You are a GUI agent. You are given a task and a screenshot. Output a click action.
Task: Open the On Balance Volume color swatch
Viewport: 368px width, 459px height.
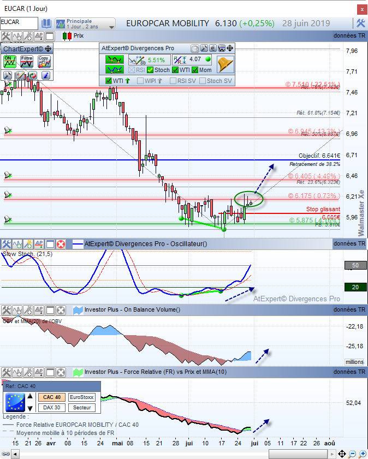(78, 310)
